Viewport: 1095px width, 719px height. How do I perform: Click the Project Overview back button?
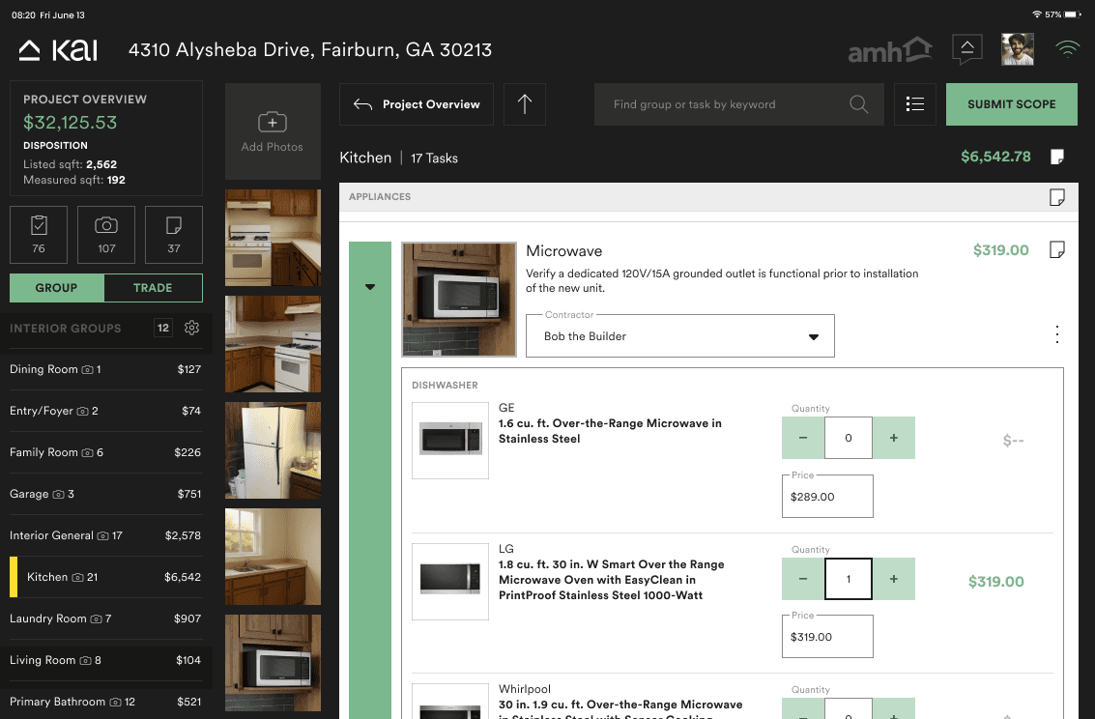(x=417, y=104)
